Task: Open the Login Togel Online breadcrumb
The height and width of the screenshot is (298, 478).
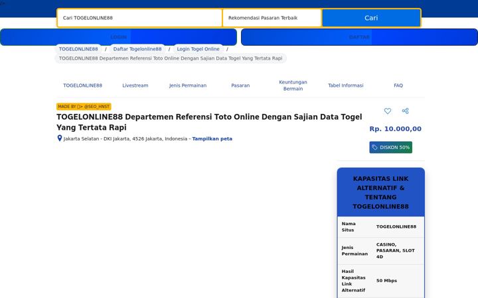Action: 198,49
